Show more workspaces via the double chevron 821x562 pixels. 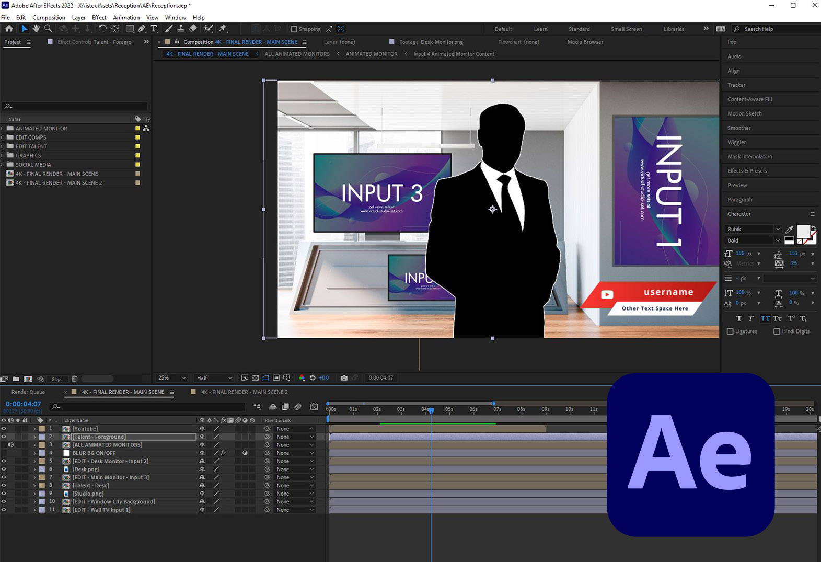706,29
